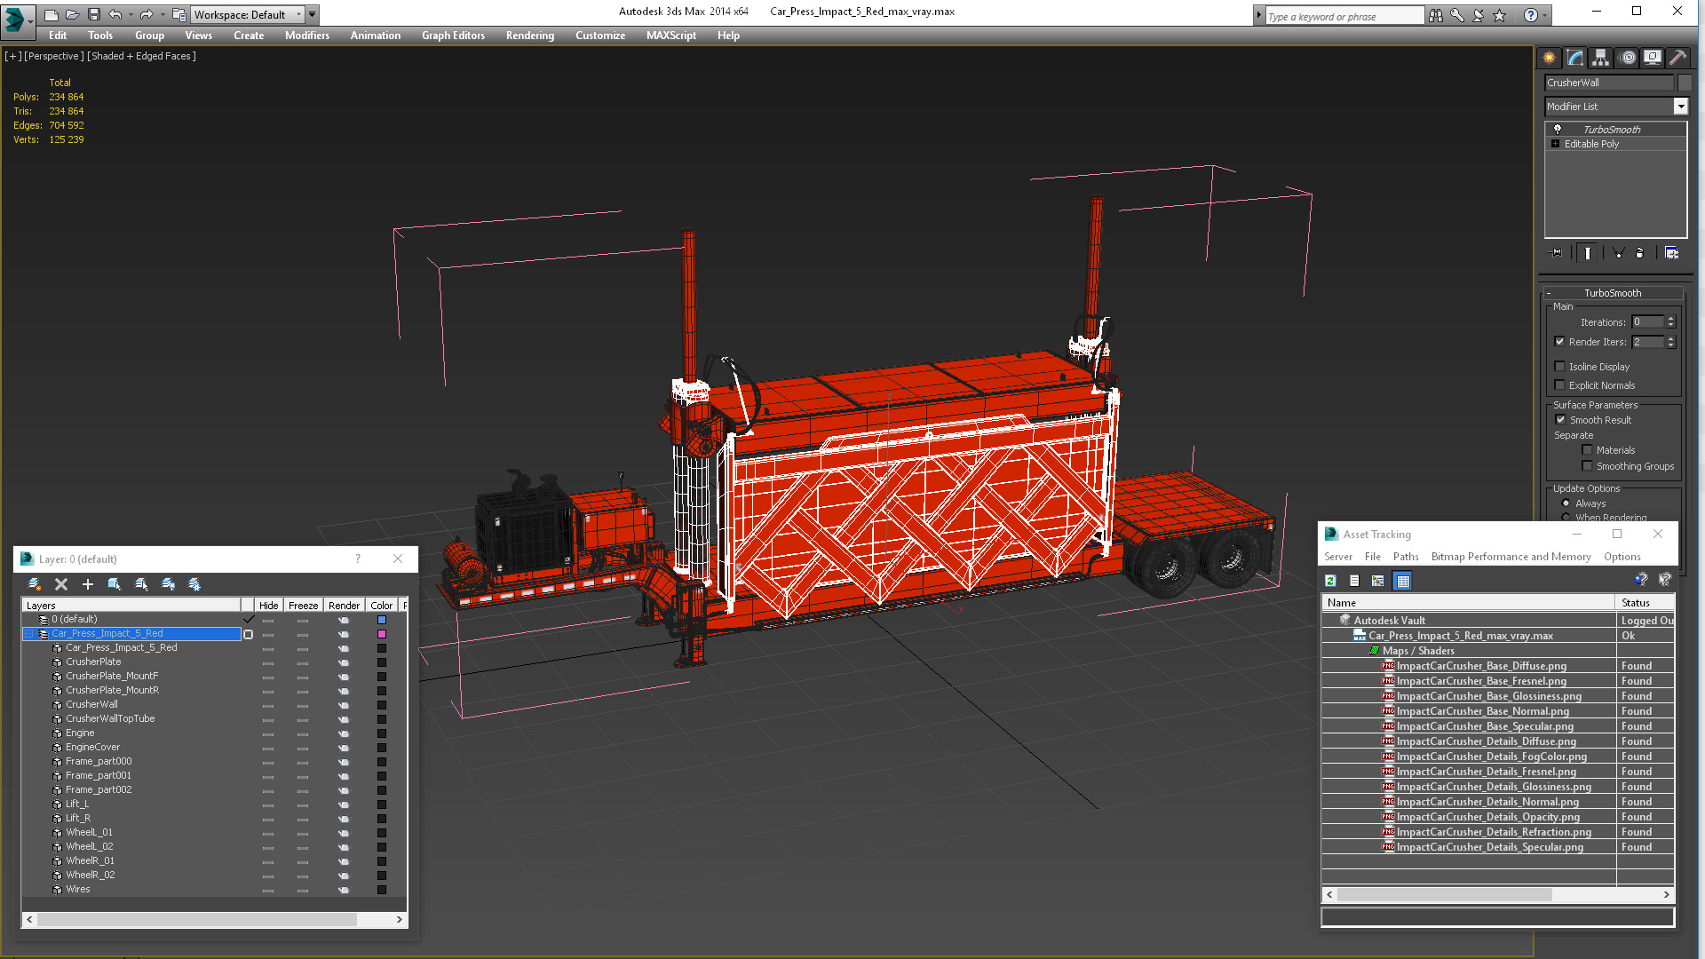Enable Isoline Display checkbox

[1559, 367]
